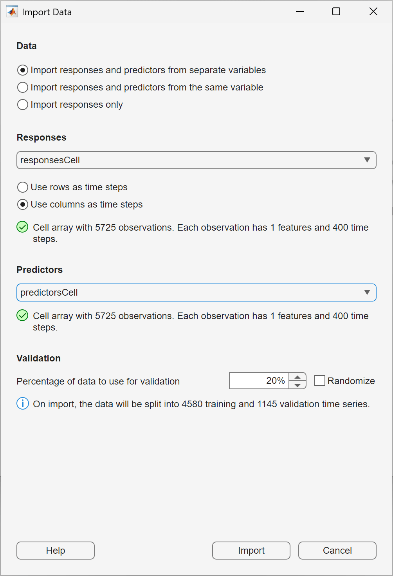Edit the validation percentage field

[258, 380]
